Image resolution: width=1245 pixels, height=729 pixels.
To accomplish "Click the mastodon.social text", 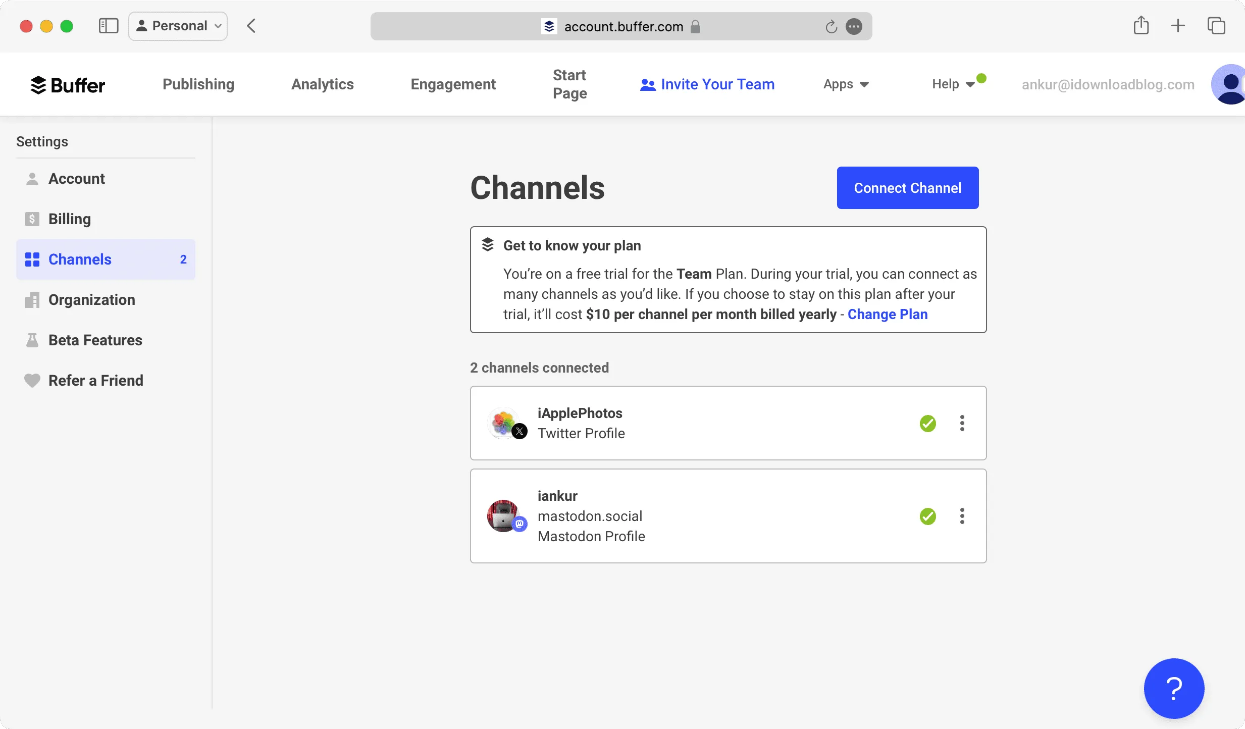I will coord(590,516).
